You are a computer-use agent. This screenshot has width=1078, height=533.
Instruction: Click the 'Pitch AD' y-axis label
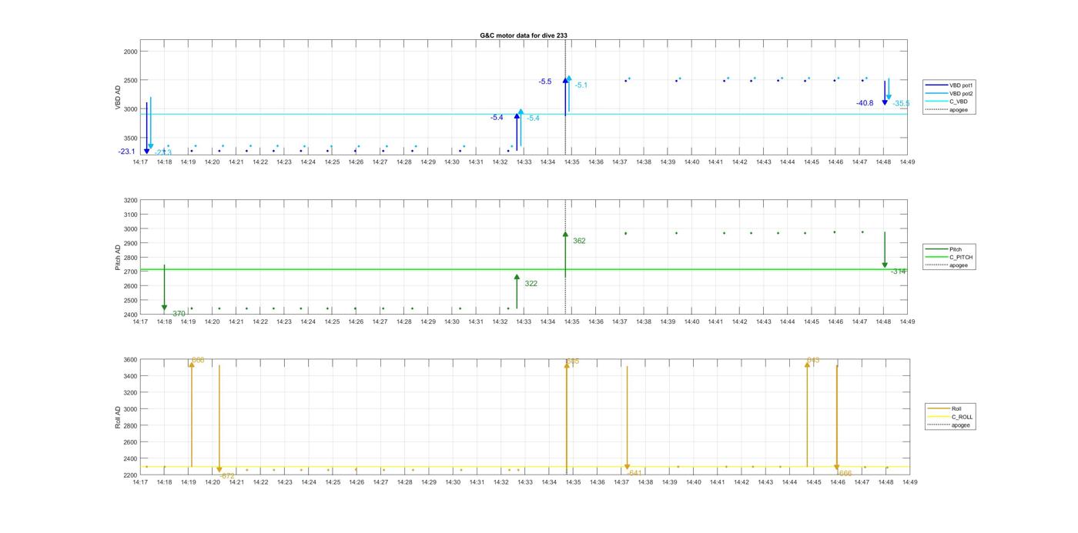coord(119,258)
